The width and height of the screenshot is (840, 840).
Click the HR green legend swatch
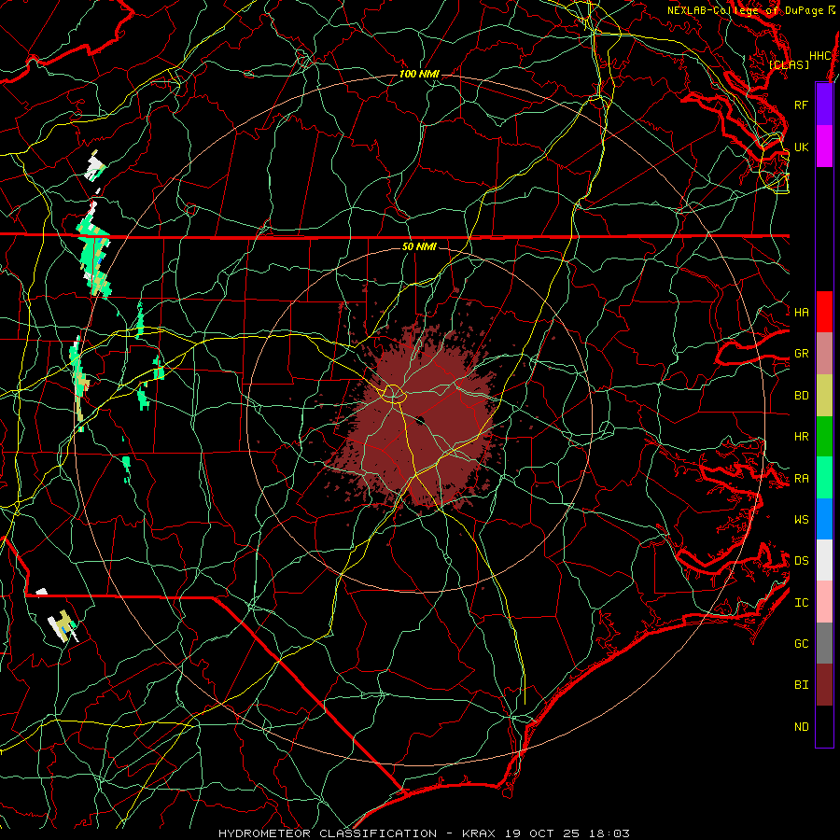824,436
